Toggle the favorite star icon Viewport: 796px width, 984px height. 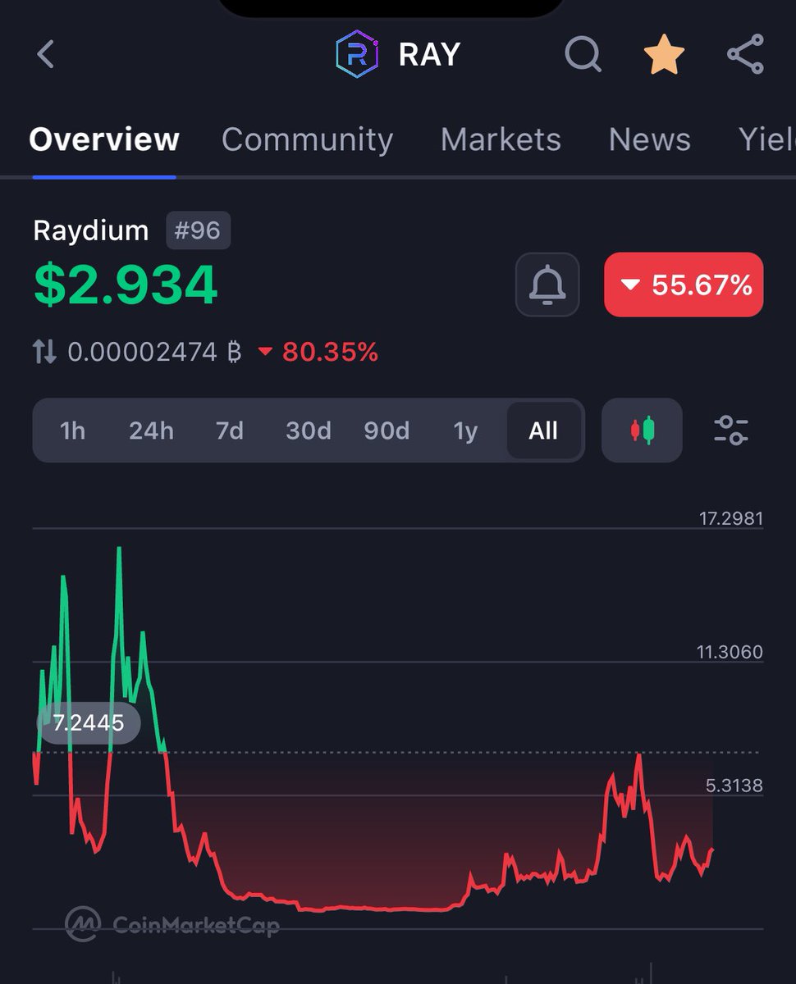click(664, 56)
